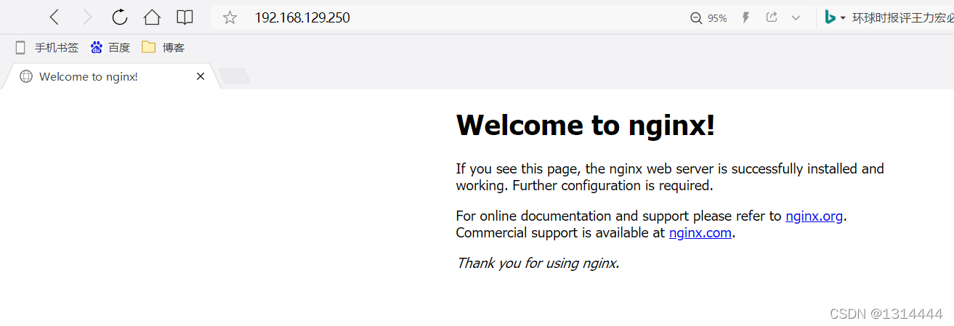Open the 博客 bookmarks folder
This screenshot has width=954, height=326.
[x=163, y=48]
